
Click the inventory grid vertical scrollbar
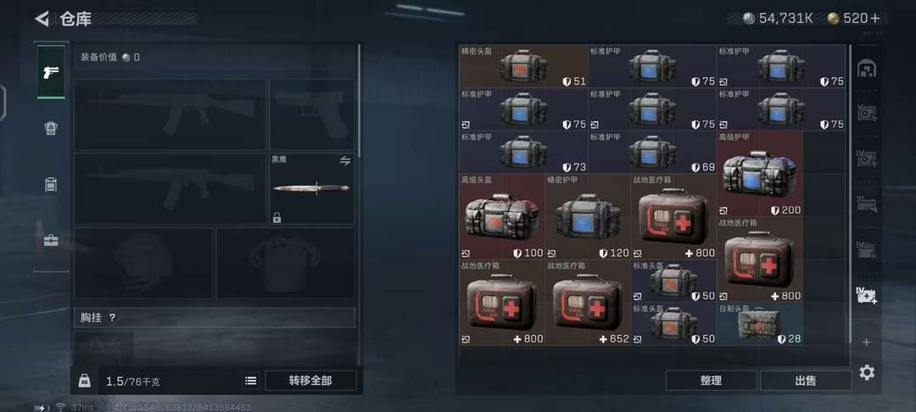(850, 194)
